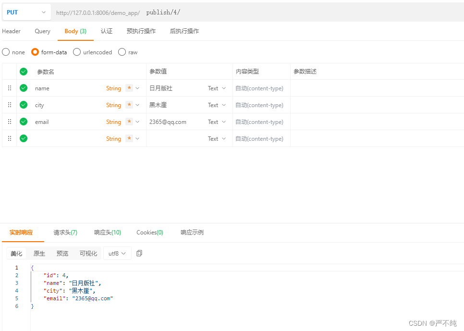Screen dimensions: 464x331
Task: Click the "id": 4 line in the response
Action: pos(56,275)
